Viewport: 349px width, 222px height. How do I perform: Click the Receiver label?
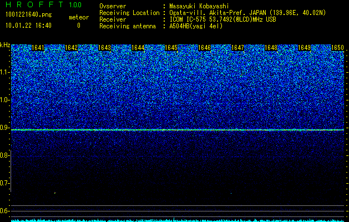[x=113, y=19]
